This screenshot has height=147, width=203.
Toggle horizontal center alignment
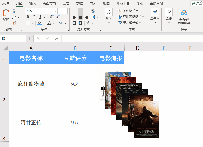click(80, 17)
